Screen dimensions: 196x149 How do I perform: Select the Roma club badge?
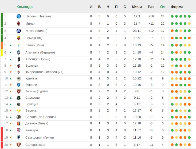19,38
